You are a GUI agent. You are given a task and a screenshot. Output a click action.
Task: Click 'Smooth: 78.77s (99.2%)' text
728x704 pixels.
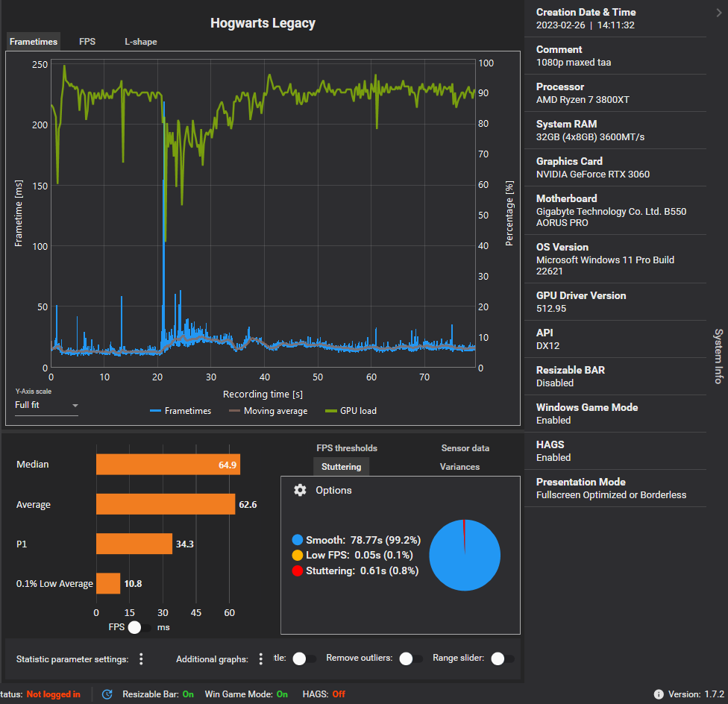[x=363, y=540]
